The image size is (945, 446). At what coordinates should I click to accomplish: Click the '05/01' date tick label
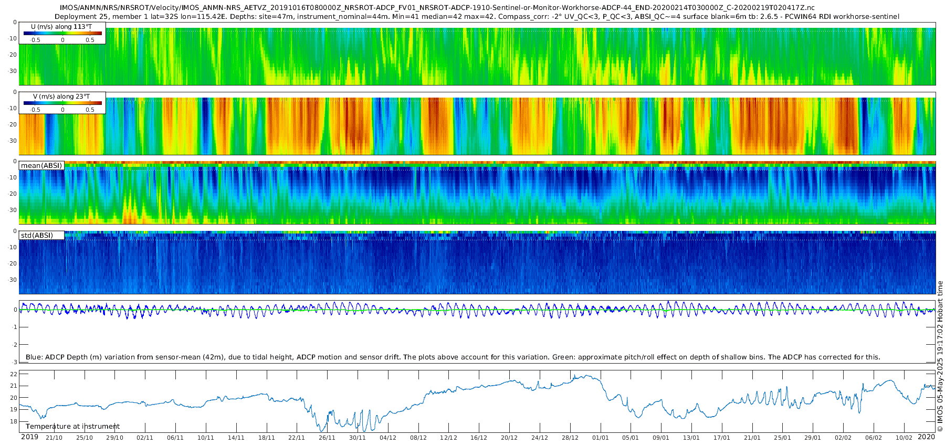pyautogui.click(x=631, y=438)
